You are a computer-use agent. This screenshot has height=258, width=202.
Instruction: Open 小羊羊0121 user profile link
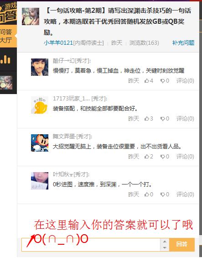point(58,43)
